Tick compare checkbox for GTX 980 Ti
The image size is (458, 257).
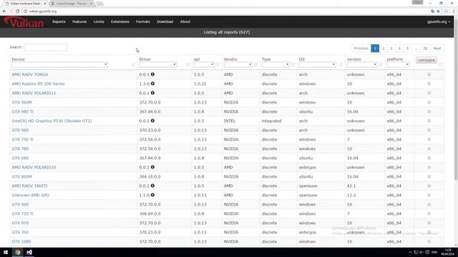[429, 111]
